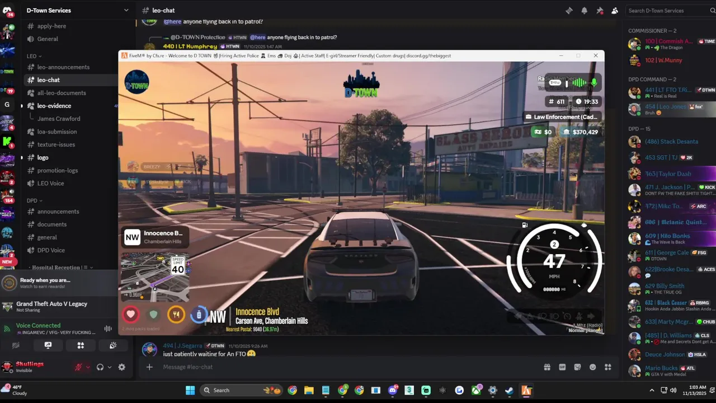Image resolution: width=716 pixels, height=403 pixels.
Task: Click in Message #leo-chat input field
Action: (347, 367)
